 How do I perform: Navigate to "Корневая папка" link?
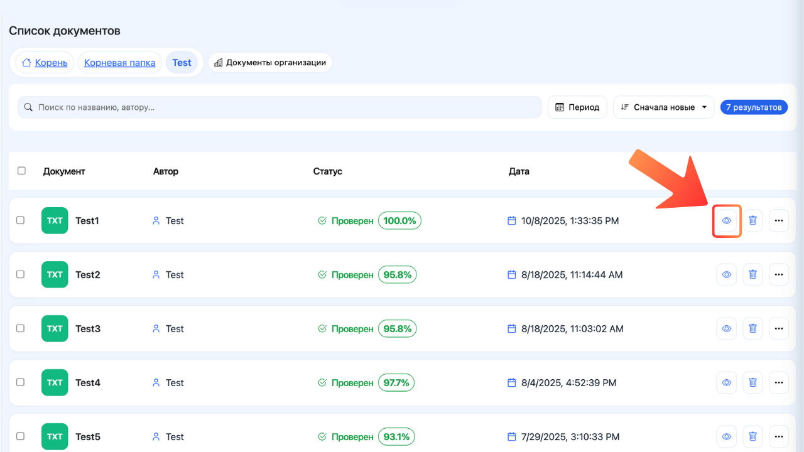coord(119,63)
